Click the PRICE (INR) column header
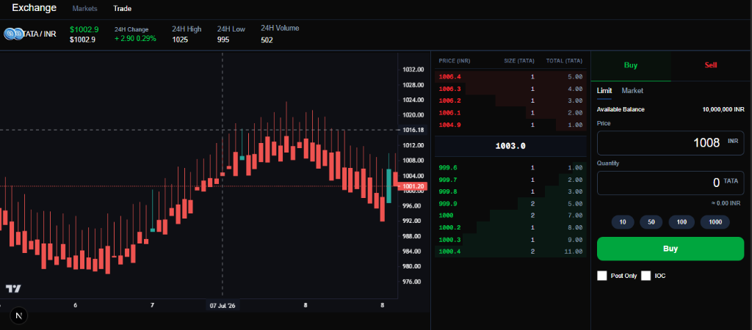The image size is (752, 330). [454, 61]
